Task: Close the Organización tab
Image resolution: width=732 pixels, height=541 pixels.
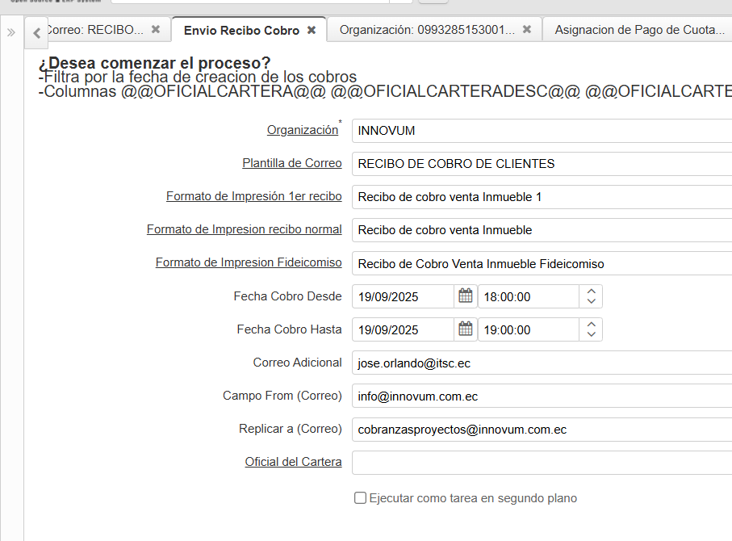Action: [x=527, y=30]
